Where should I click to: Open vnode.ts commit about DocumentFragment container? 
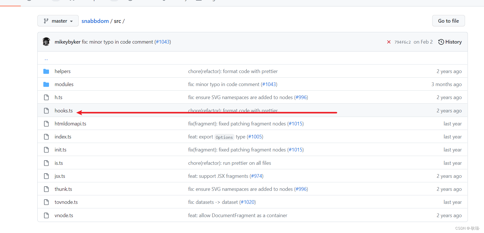(238, 215)
